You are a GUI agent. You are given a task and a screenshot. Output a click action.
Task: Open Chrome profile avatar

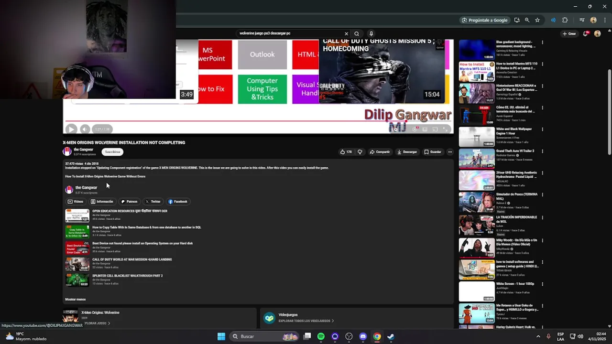coord(593,20)
